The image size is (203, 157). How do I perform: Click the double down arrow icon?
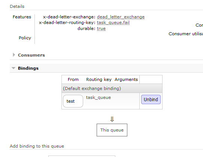pos(112,119)
